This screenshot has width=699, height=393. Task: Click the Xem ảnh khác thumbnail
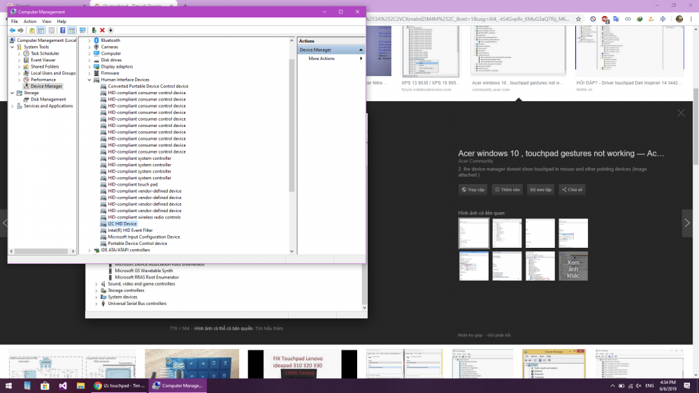pyautogui.click(x=573, y=266)
